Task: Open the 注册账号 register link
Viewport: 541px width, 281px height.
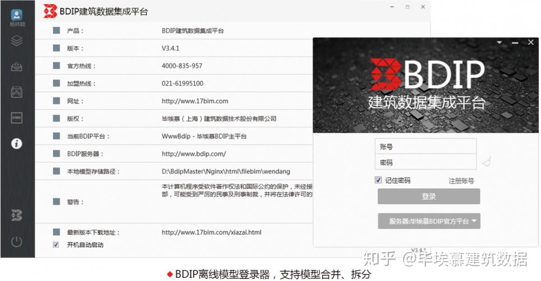Action: [461, 181]
